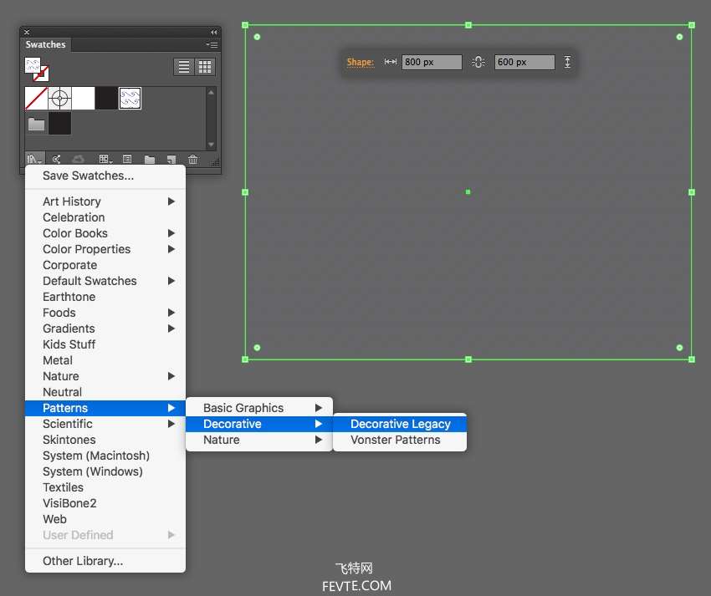Click the swatches scrollbar up arrow

pyautogui.click(x=211, y=93)
